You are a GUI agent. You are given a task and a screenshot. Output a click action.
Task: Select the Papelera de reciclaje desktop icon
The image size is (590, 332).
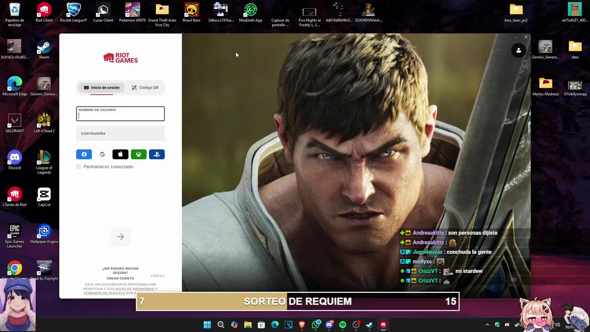click(x=15, y=15)
